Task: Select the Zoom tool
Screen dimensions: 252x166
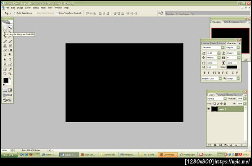Action: 10,74
